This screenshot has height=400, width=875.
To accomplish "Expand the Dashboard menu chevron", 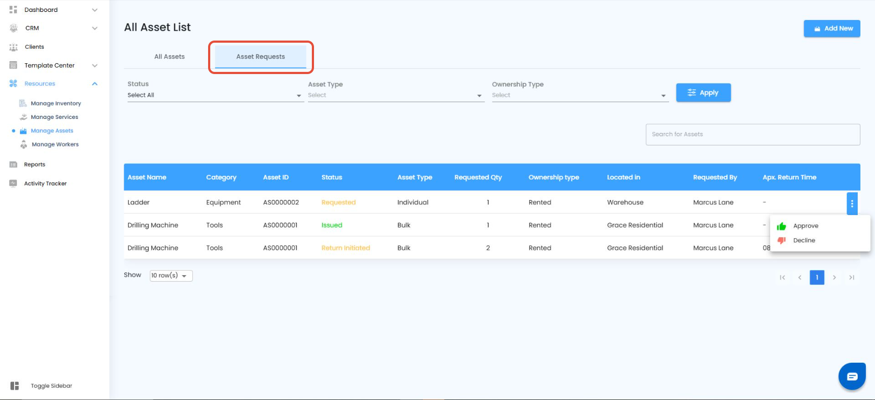I will [x=95, y=10].
